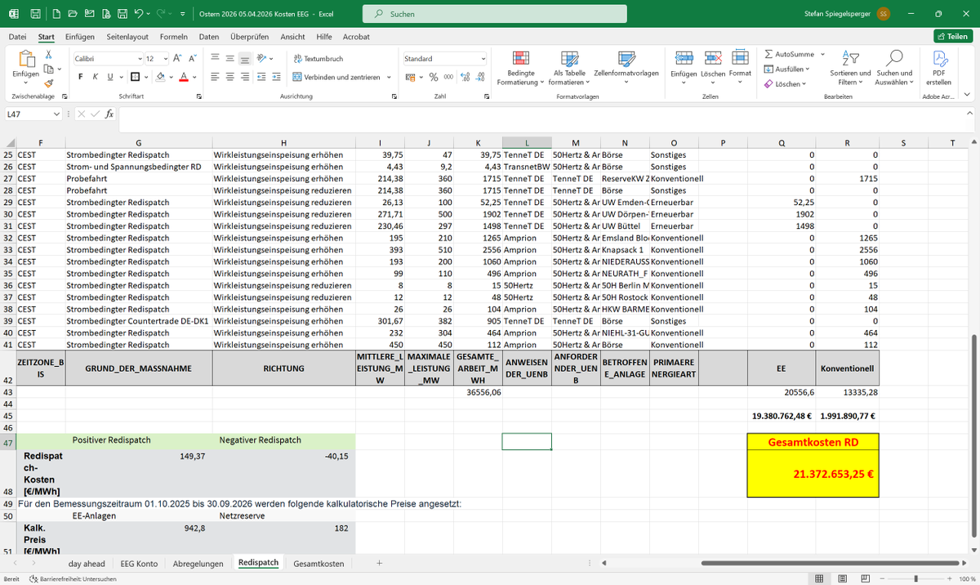The image size is (980, 585).
Task: Align text to bottom of cell
Action: 246,59
